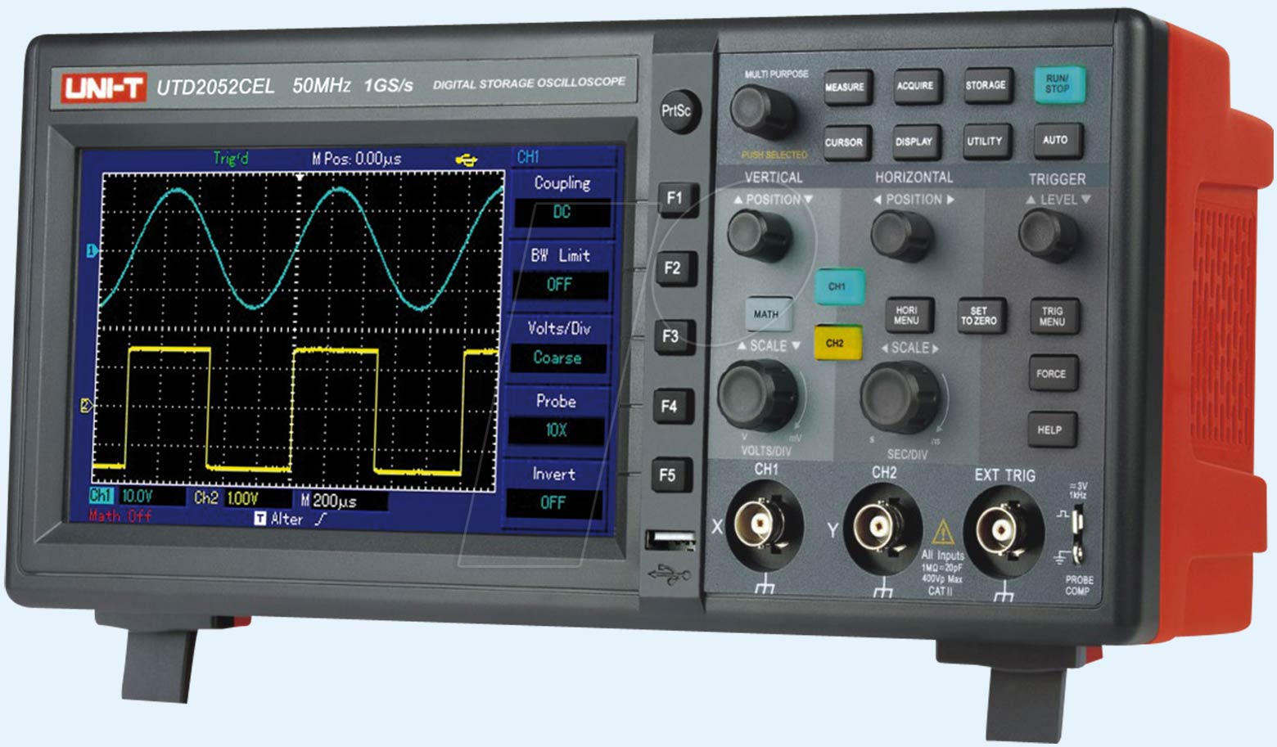Select the Probe 10X menu entry
Image resolution: width=1277 pixels, height=747 pixels.
(x=556, y=430)
